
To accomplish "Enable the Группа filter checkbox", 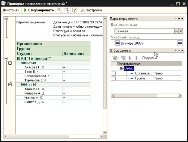I will [114, 78].
